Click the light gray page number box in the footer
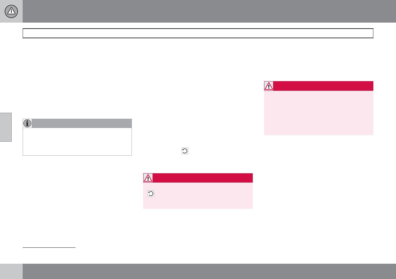 (11, 271)
